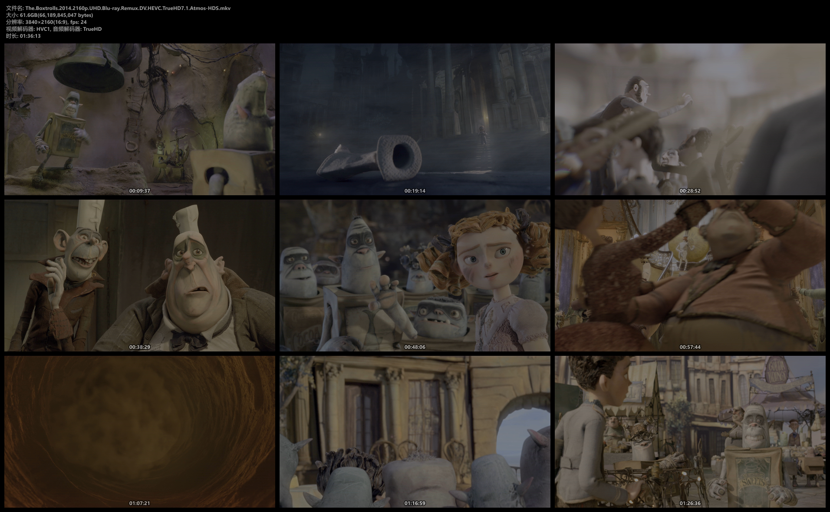The height and width of the screenshot is (512, 830).
Task: Click the 01:36:13 duration text
Action: (x=30, y=36)
